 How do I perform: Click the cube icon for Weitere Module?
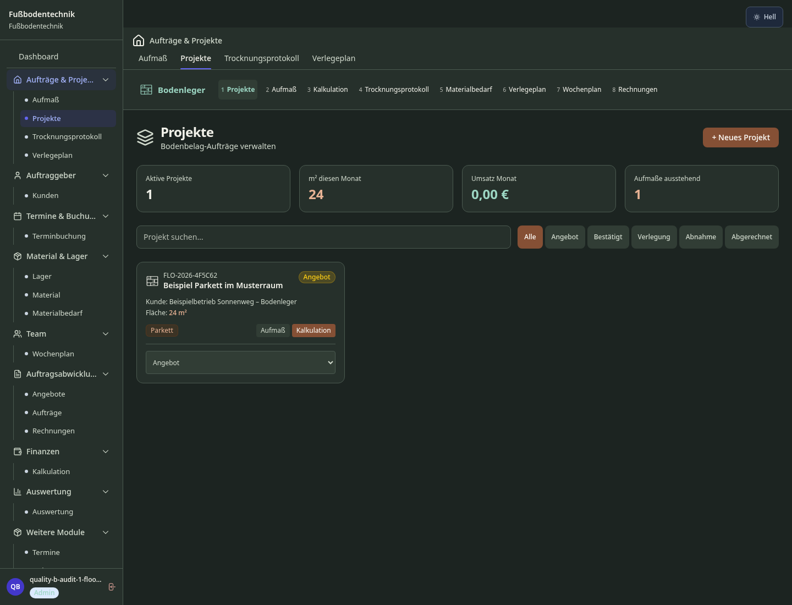18,532
